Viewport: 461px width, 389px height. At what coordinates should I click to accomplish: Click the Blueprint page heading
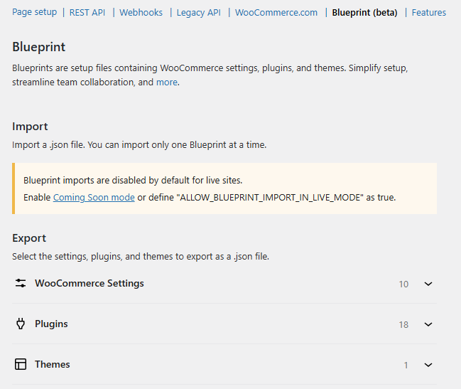click(x=39, y=47)
